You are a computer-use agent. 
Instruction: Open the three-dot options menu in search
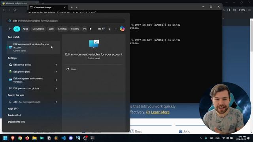116,29
